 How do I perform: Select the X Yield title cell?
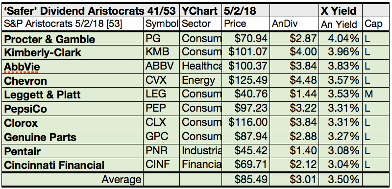(341, 11)
